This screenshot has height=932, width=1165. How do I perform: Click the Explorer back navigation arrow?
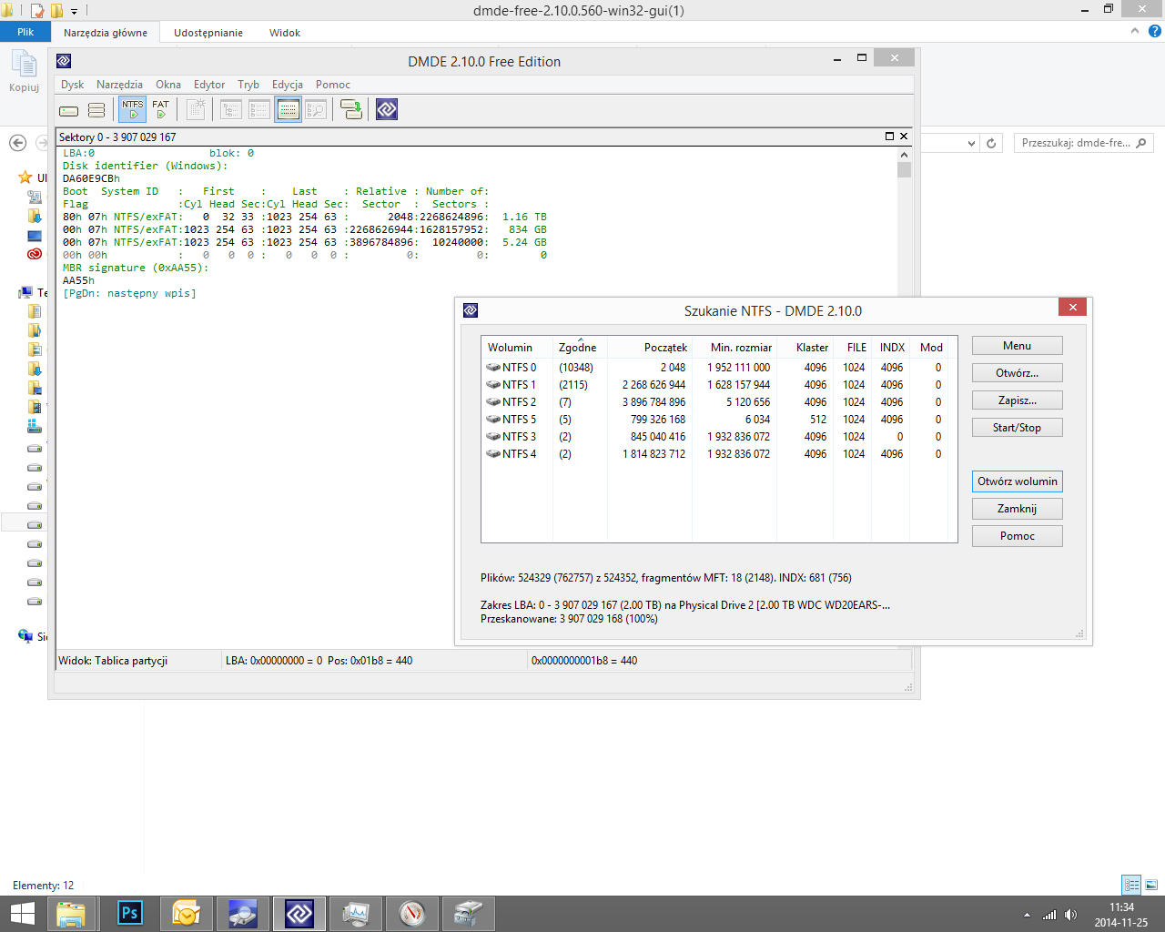[x=17, y=143]
